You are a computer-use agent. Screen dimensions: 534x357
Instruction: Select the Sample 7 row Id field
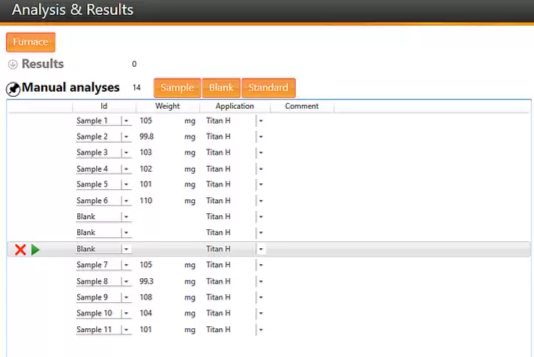pyautogui.click(x=97, y=265)
